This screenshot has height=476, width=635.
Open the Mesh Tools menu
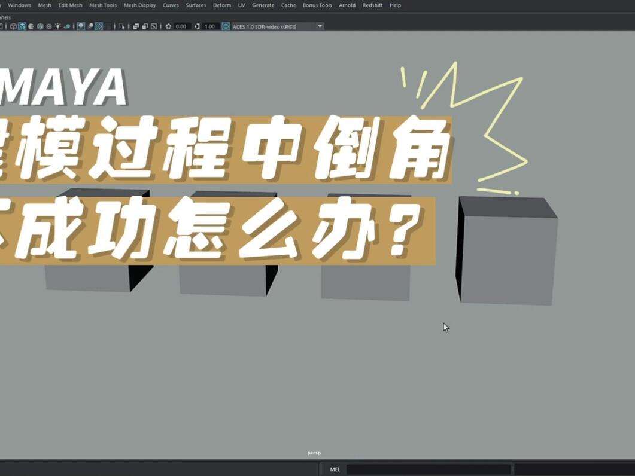[x=103, y=5]
